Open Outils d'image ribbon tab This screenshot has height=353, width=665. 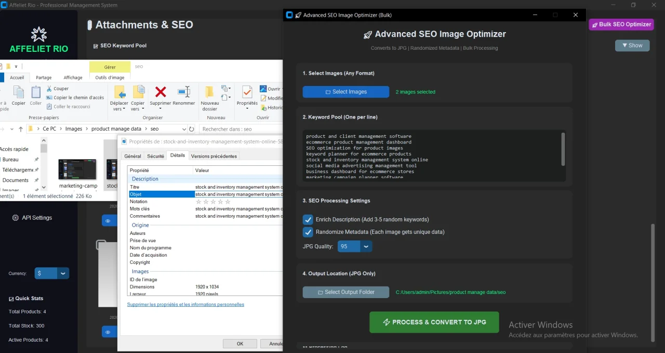[x=110, y=77]
